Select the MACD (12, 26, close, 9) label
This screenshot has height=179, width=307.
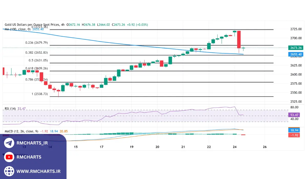tap(21, 131)
